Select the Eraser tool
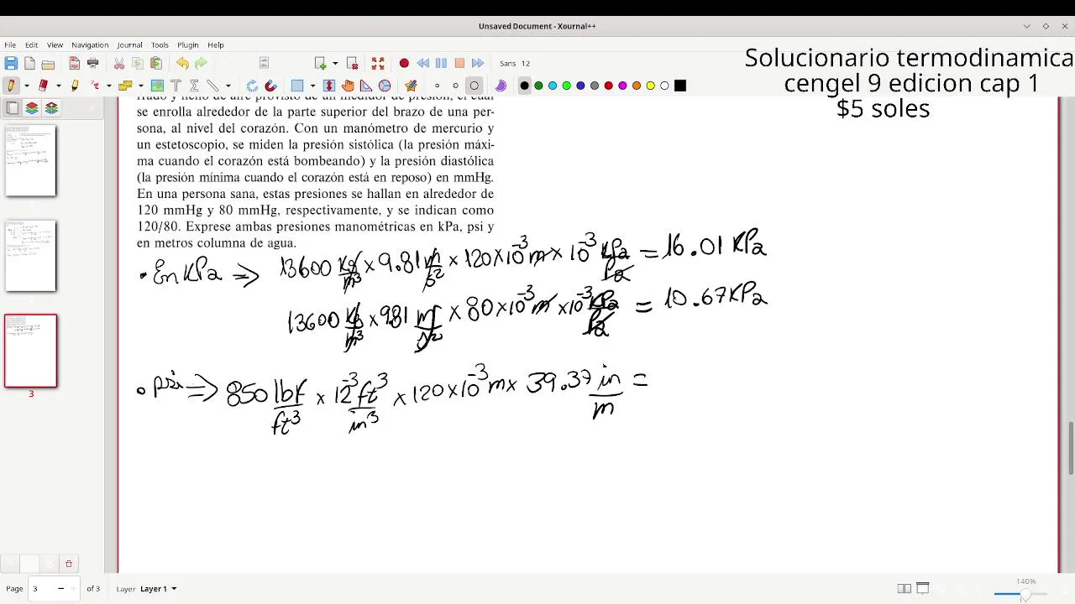Image resolution: width=1075 pixels, height=604 pixels. [x=43, y=86]
